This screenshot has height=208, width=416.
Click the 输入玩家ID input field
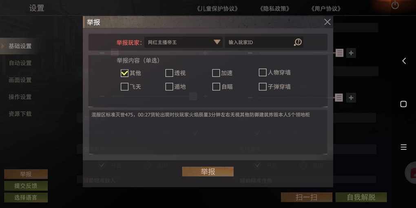coord(259,42)
